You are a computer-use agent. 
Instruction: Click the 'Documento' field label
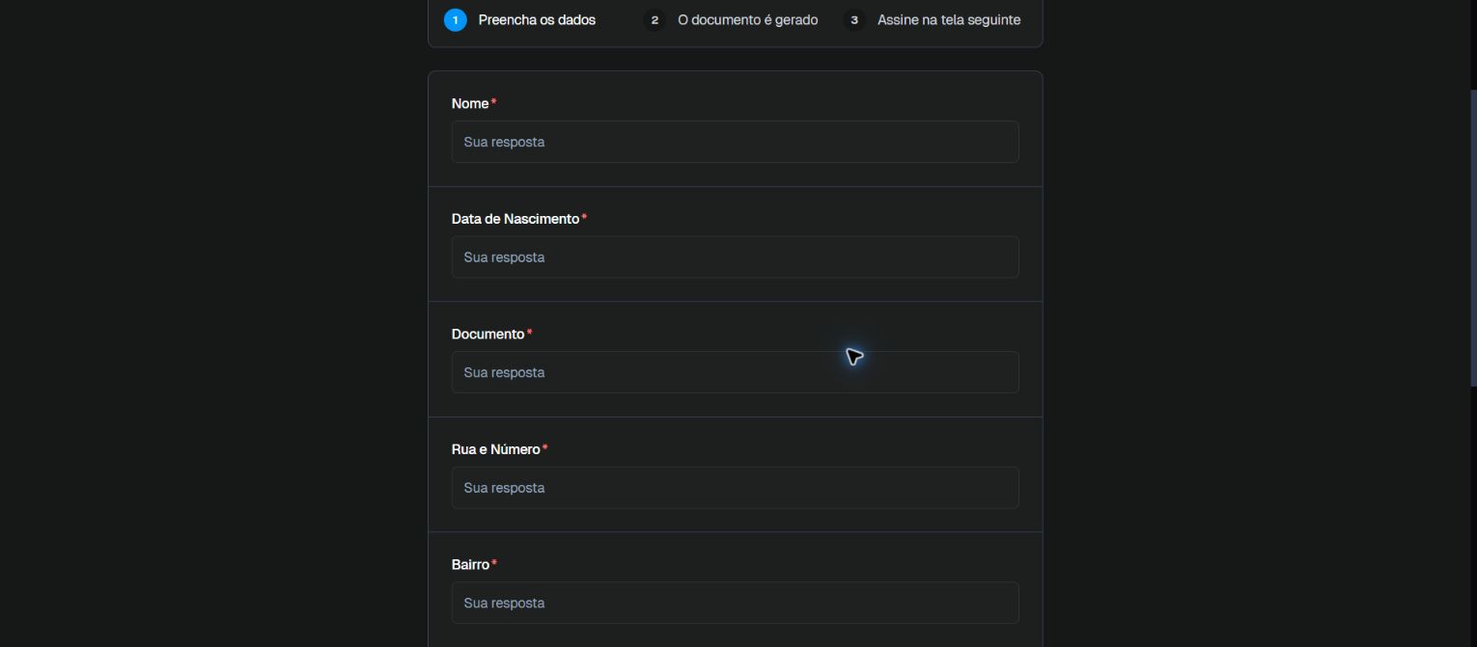click(488, 334)
